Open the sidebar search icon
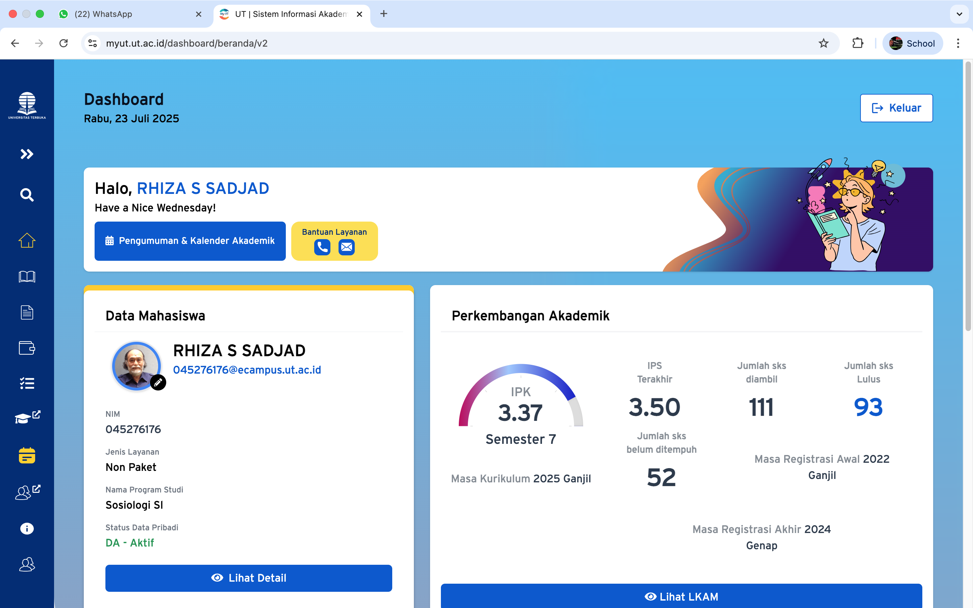The height and width of the screenshot is (608, 973). 27,195
